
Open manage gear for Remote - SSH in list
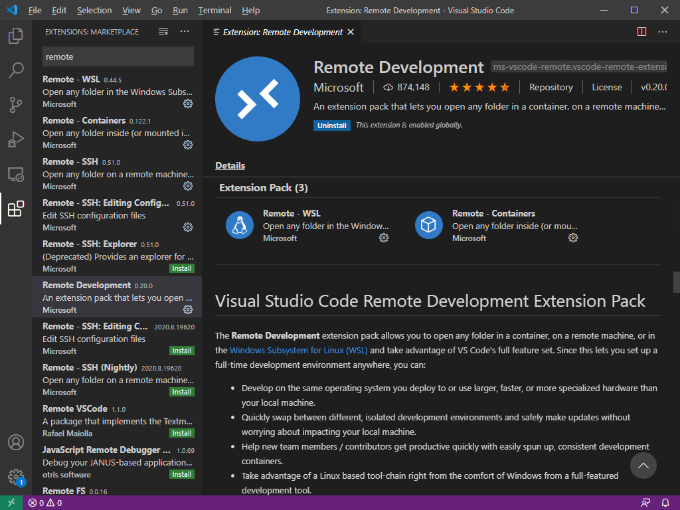tap(188, 186)
